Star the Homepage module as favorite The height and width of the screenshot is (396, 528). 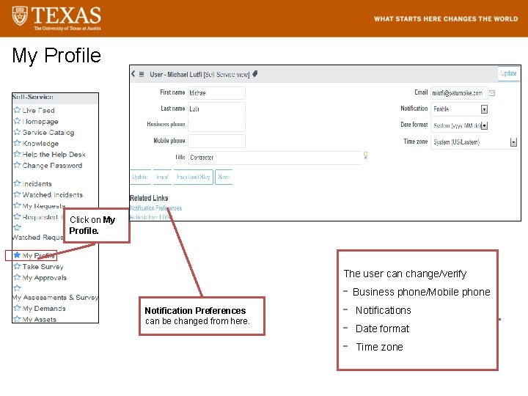point(17,121)
